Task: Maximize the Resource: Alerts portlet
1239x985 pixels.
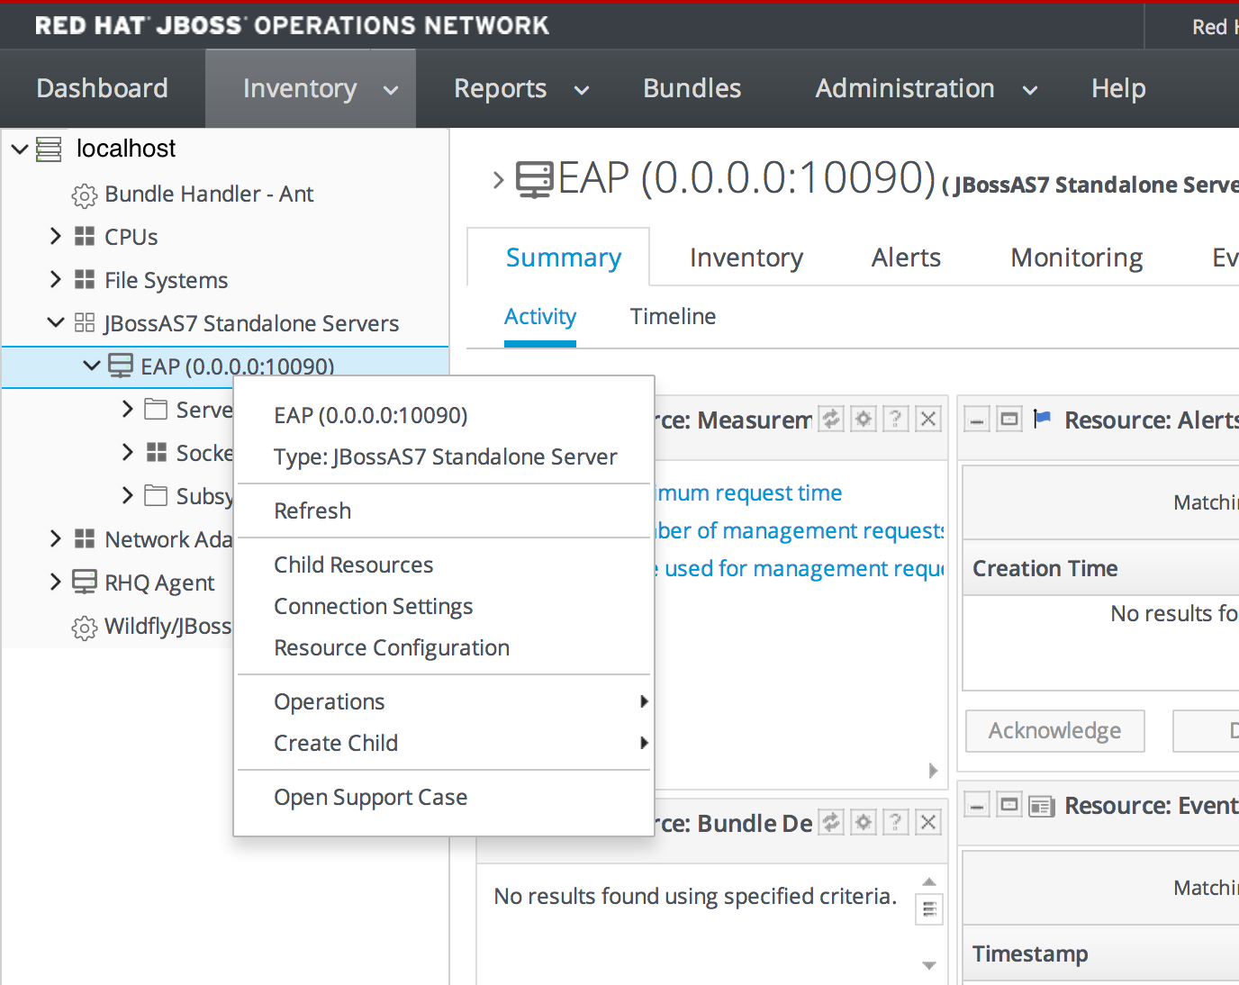Action: point(1009,420)
